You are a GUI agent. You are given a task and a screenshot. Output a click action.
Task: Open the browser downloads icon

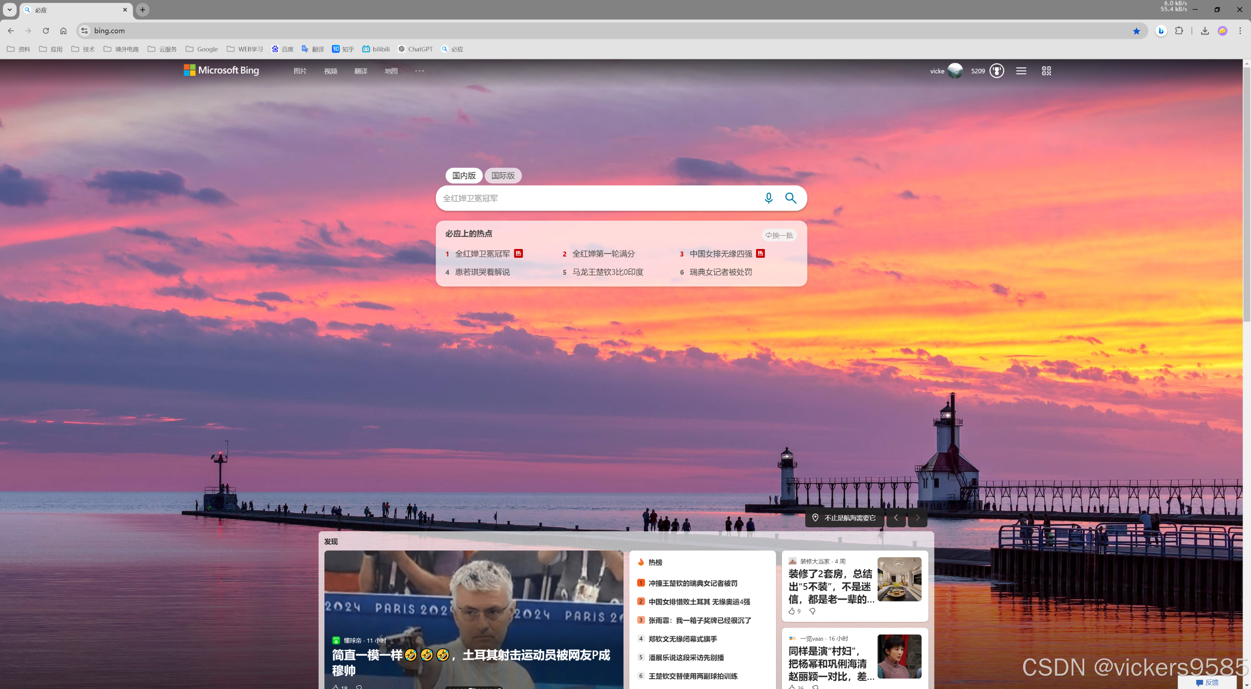1204,31
